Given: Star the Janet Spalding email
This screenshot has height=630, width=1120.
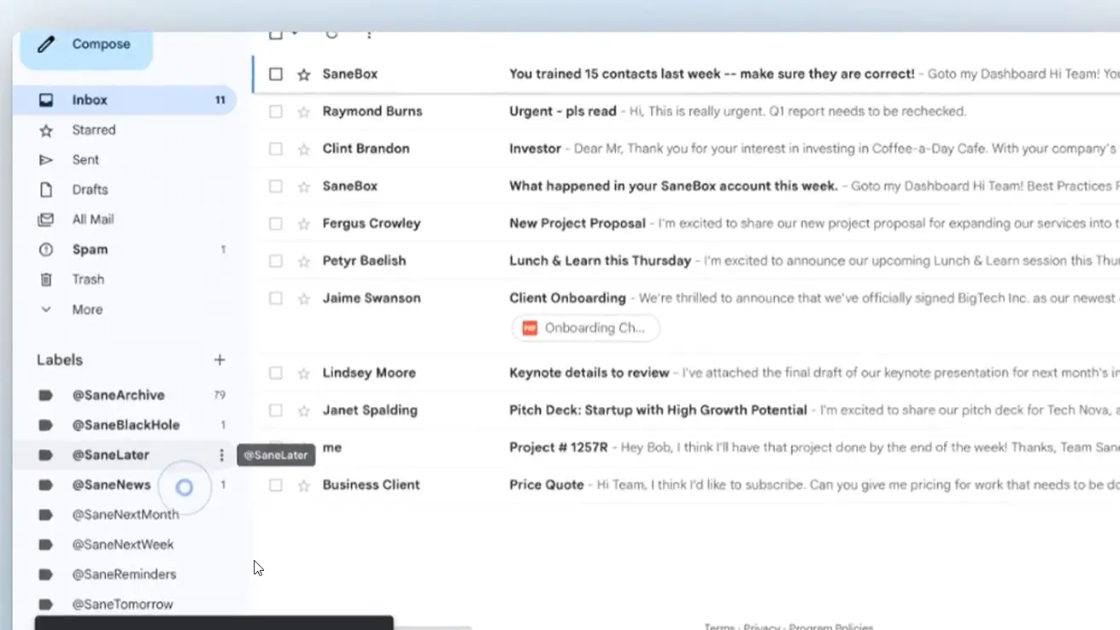Looking at the screenshot, I should (x=303, y=410).
